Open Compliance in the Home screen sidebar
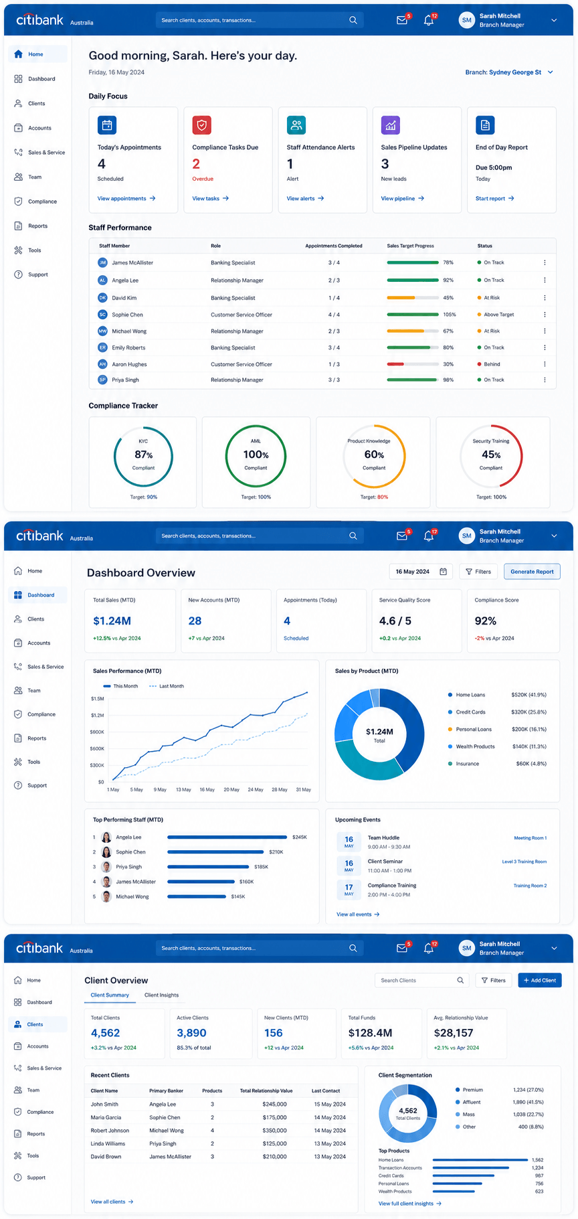The height and width of the screenshot is (1219, 578). (x=37, y=201)
